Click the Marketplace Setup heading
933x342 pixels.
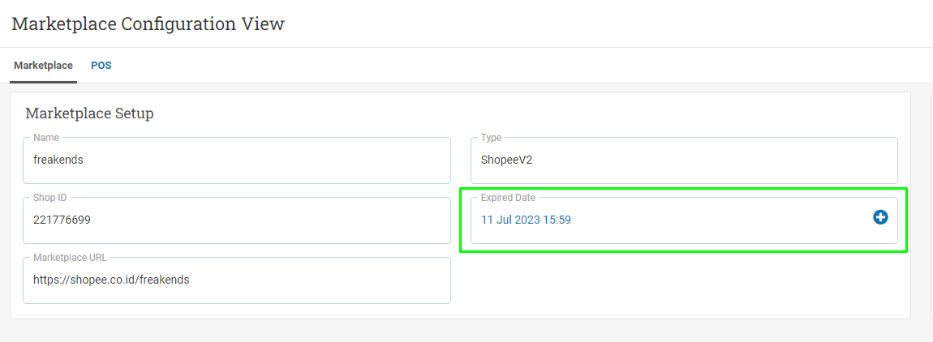[90, 113]
